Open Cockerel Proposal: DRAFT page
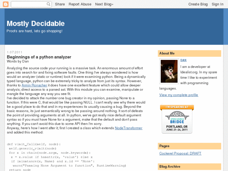Screen dimensions: 228x171 click(180, 153)
